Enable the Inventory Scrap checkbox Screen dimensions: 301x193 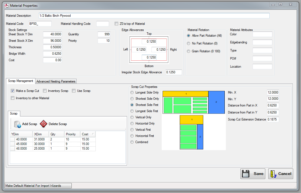[45, 91]
